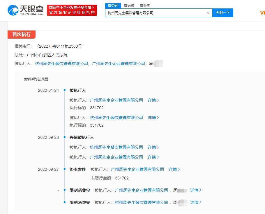Viewport: 265px width, 214px height.
Task: Switch to the 查公司 tab
Action: 113,6
